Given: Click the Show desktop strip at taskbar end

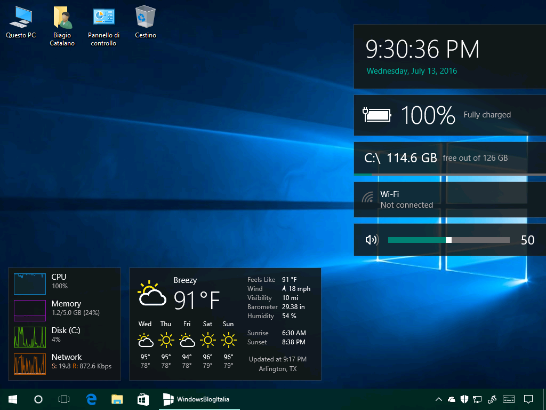Looking at the screenshot, I should pos(544,399).
